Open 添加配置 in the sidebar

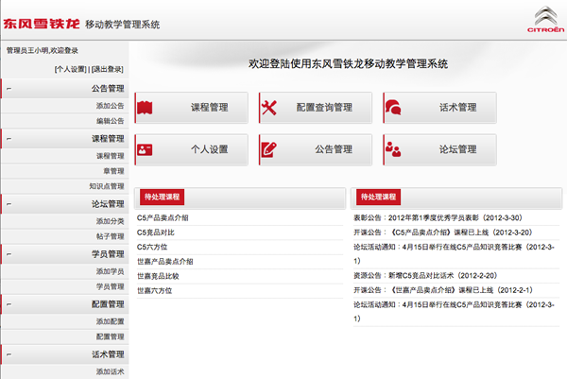click(110, 321)
